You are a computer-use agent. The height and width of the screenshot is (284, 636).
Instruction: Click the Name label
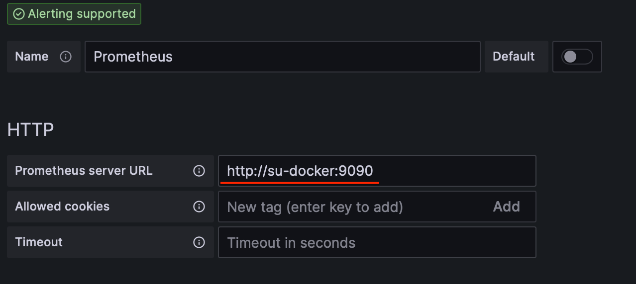pyautogui.click(x=32, y=57)
